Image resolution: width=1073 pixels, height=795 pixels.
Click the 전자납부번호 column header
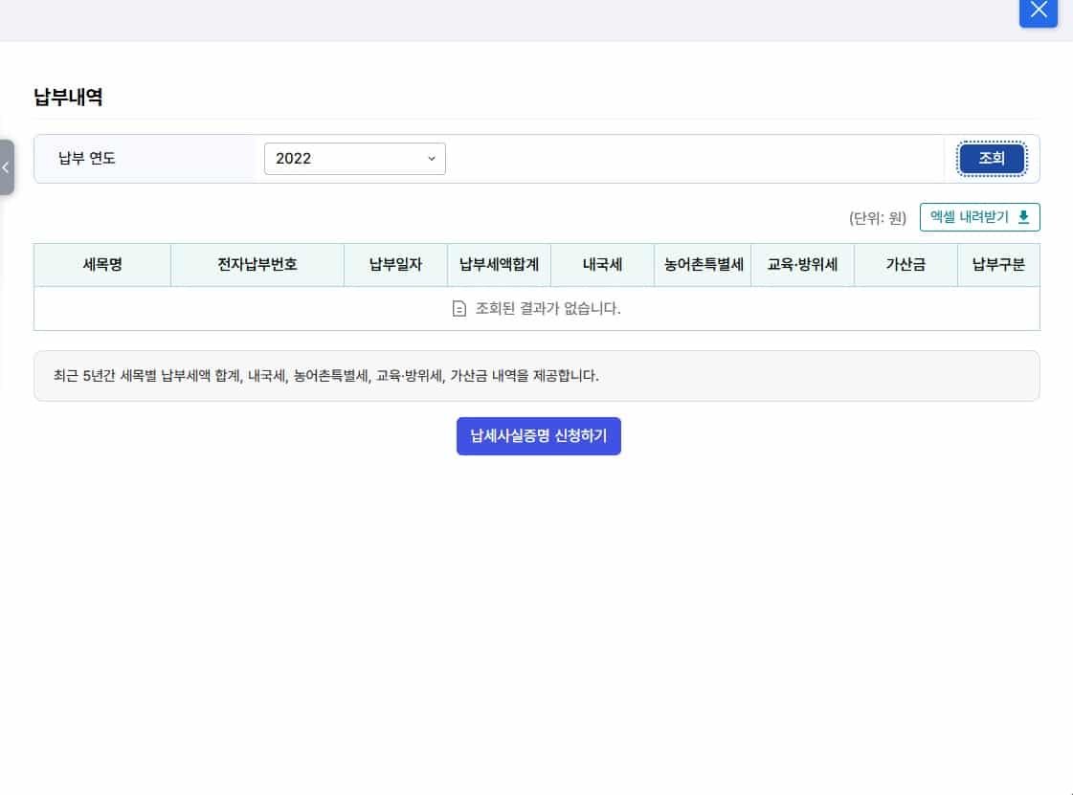[x=257, y=265]
